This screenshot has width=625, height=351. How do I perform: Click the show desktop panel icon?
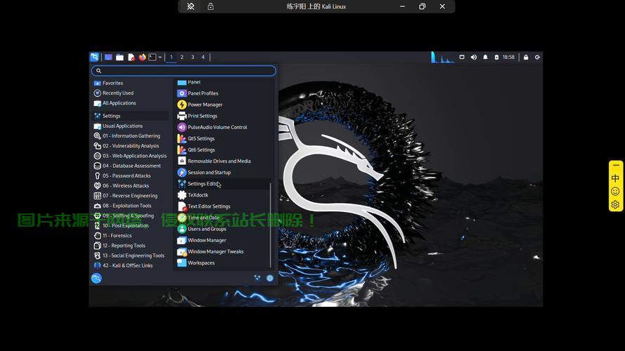click(x=108, y=58)
